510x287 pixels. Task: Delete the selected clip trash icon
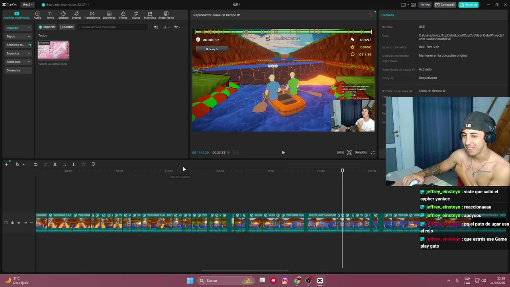[83, 164]
